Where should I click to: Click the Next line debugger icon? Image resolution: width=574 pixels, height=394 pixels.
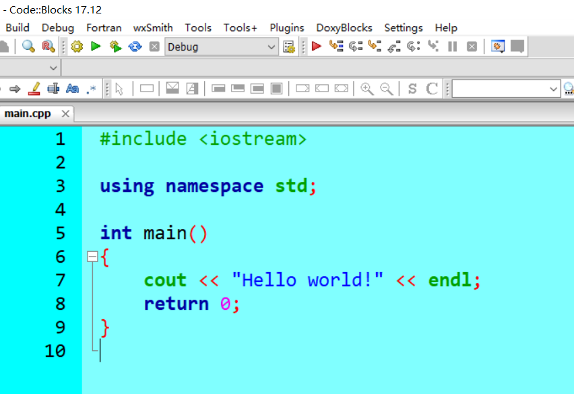coord(356,46)
